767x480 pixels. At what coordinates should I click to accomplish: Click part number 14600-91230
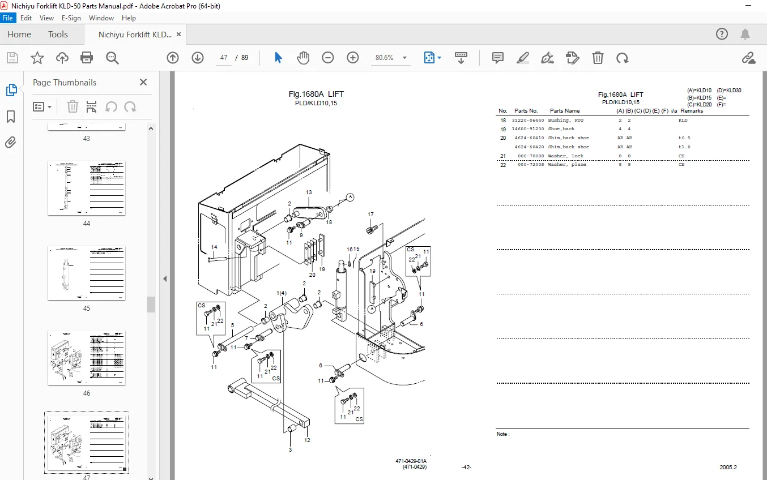point(528,129)
